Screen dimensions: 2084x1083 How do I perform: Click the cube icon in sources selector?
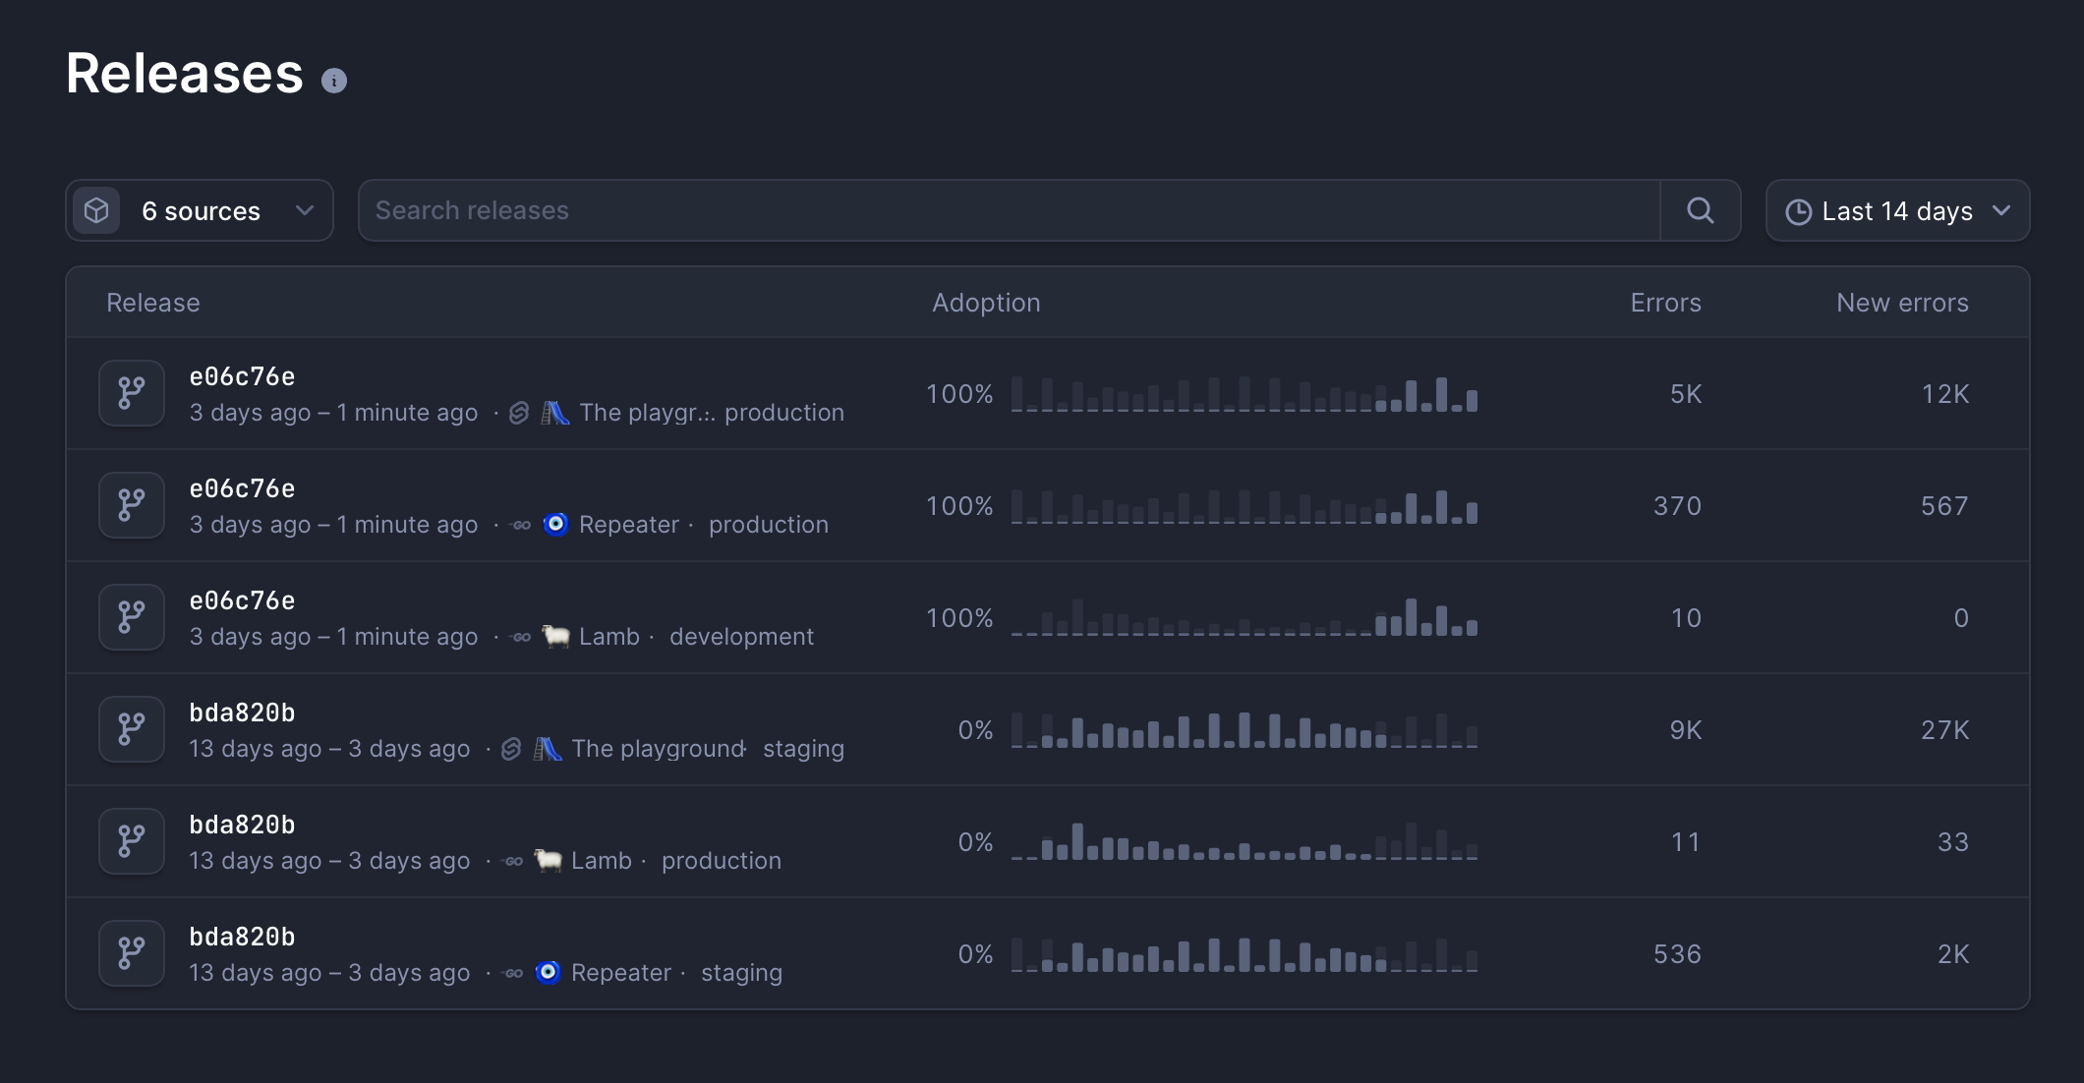(96, 210)
